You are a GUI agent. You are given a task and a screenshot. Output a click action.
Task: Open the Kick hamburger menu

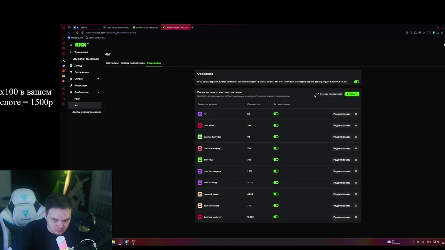point(71,45)
